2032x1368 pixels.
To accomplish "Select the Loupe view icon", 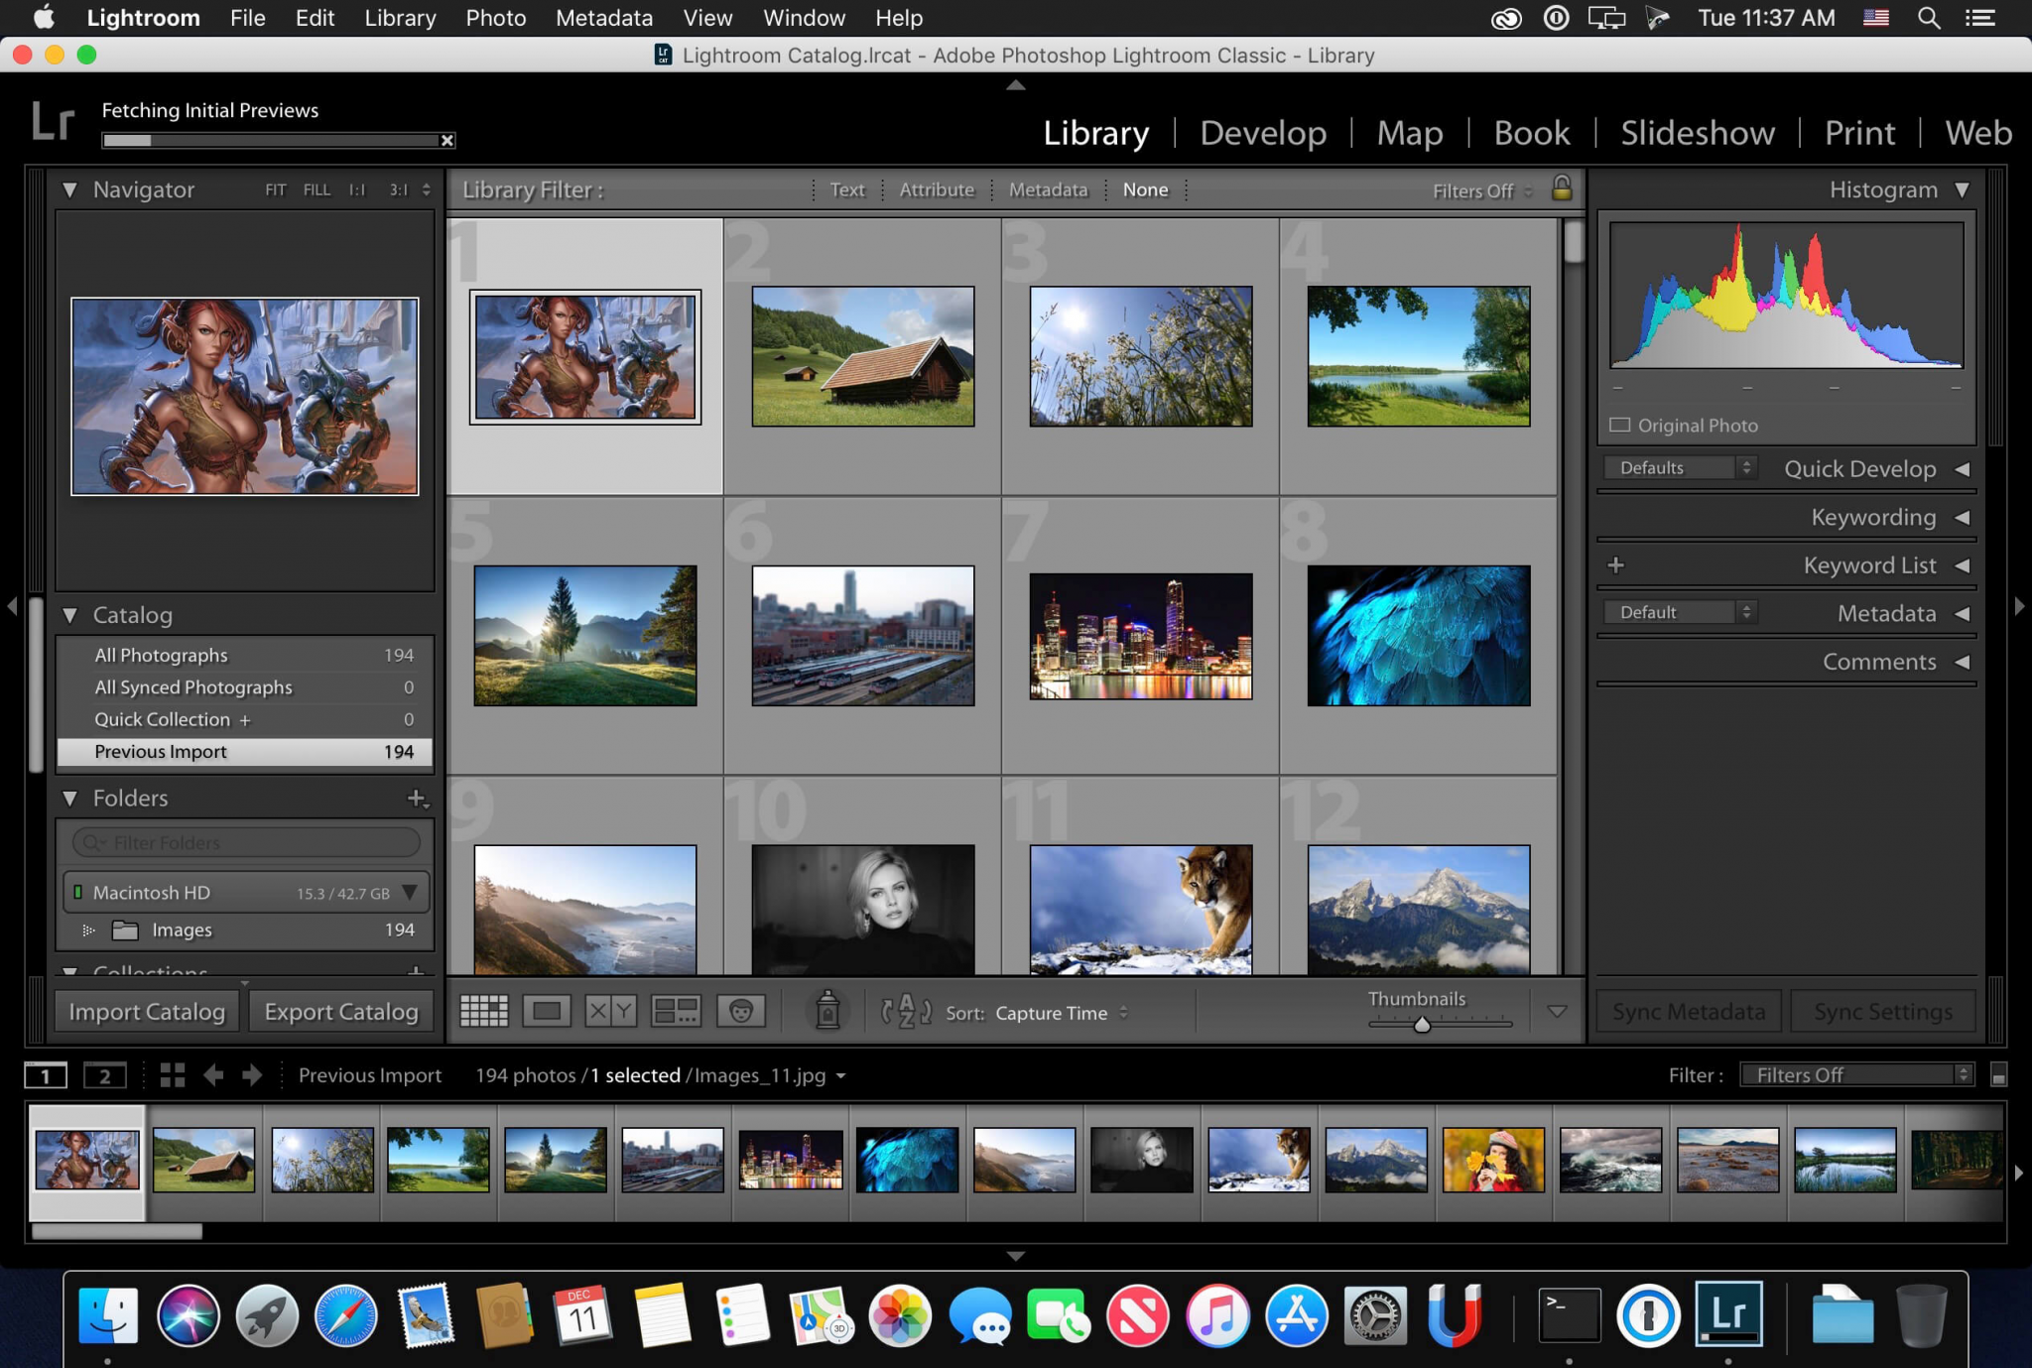I will (548, 1011).
